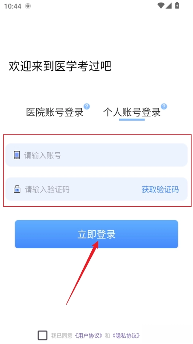Switch to 医院账号登录 tab

(55, 112)
